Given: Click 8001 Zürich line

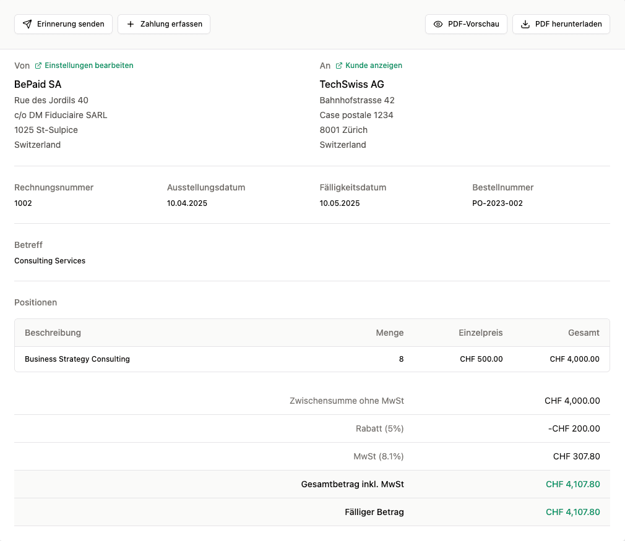Looking at the screenshot, I should pos(343,130).
